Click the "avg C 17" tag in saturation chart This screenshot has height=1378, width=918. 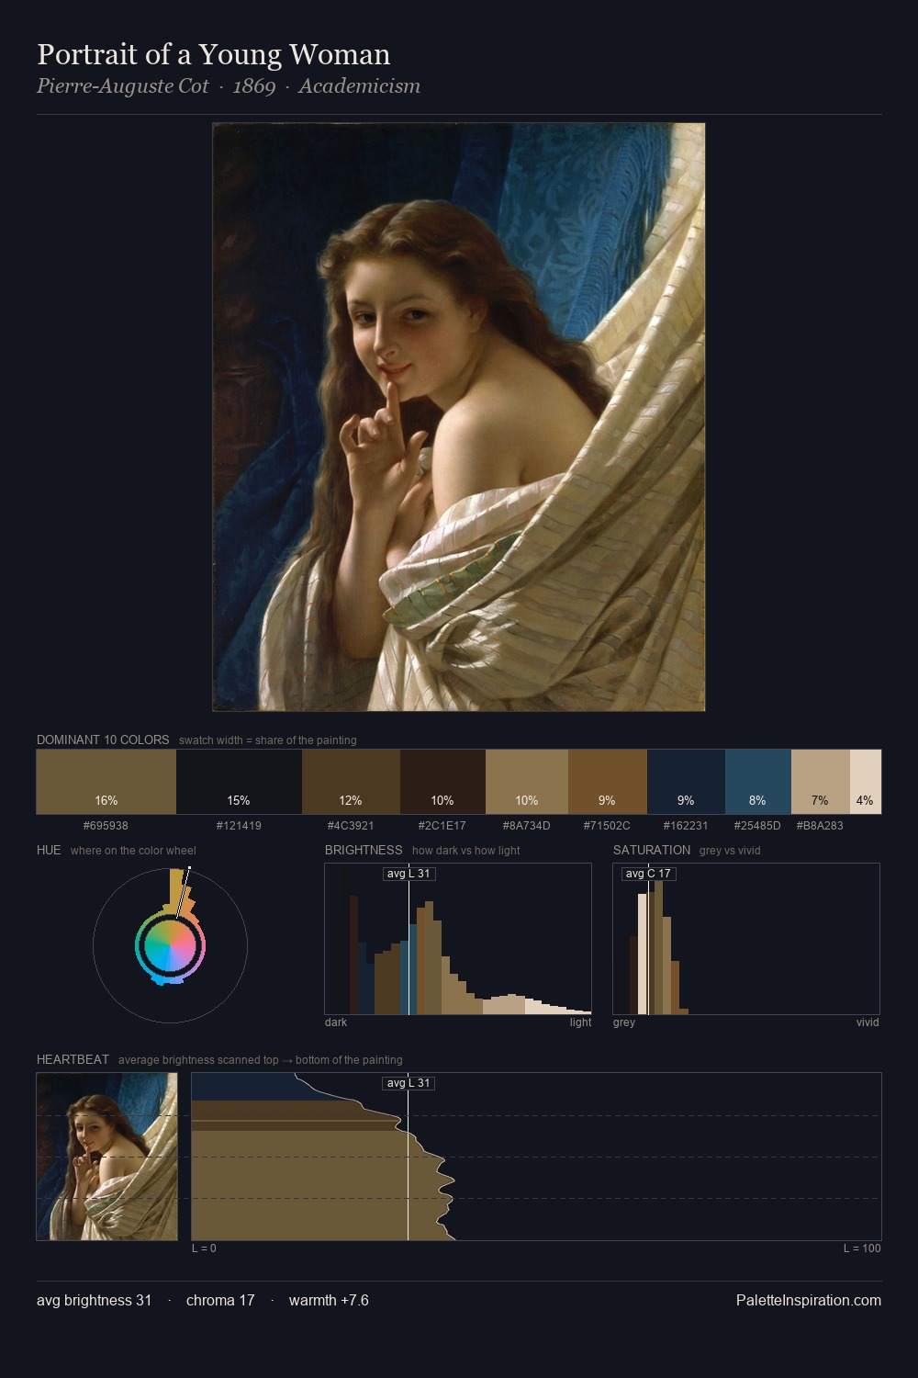coord(649,874)
